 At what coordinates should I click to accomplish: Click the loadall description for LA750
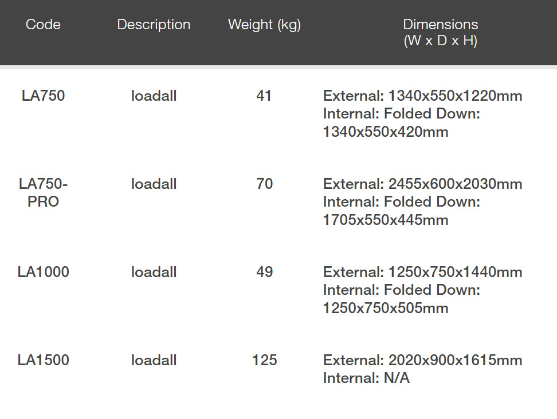pos(154,96)
